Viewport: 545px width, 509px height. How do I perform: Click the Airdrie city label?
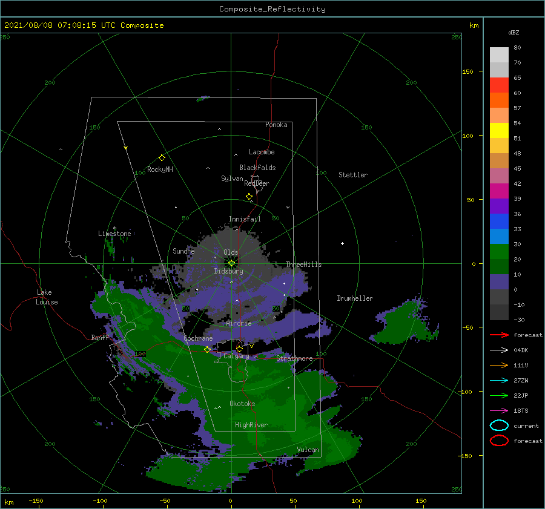[x=239, y=323]
